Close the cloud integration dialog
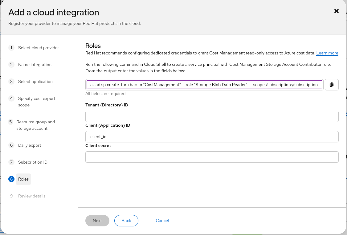 pos(337,11)
